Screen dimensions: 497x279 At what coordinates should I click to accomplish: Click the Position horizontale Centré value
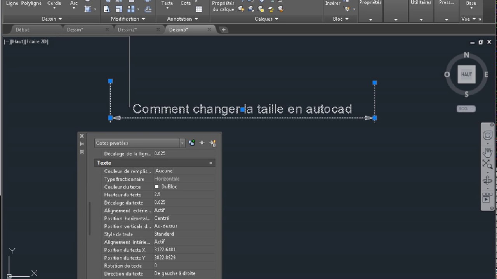184,218
